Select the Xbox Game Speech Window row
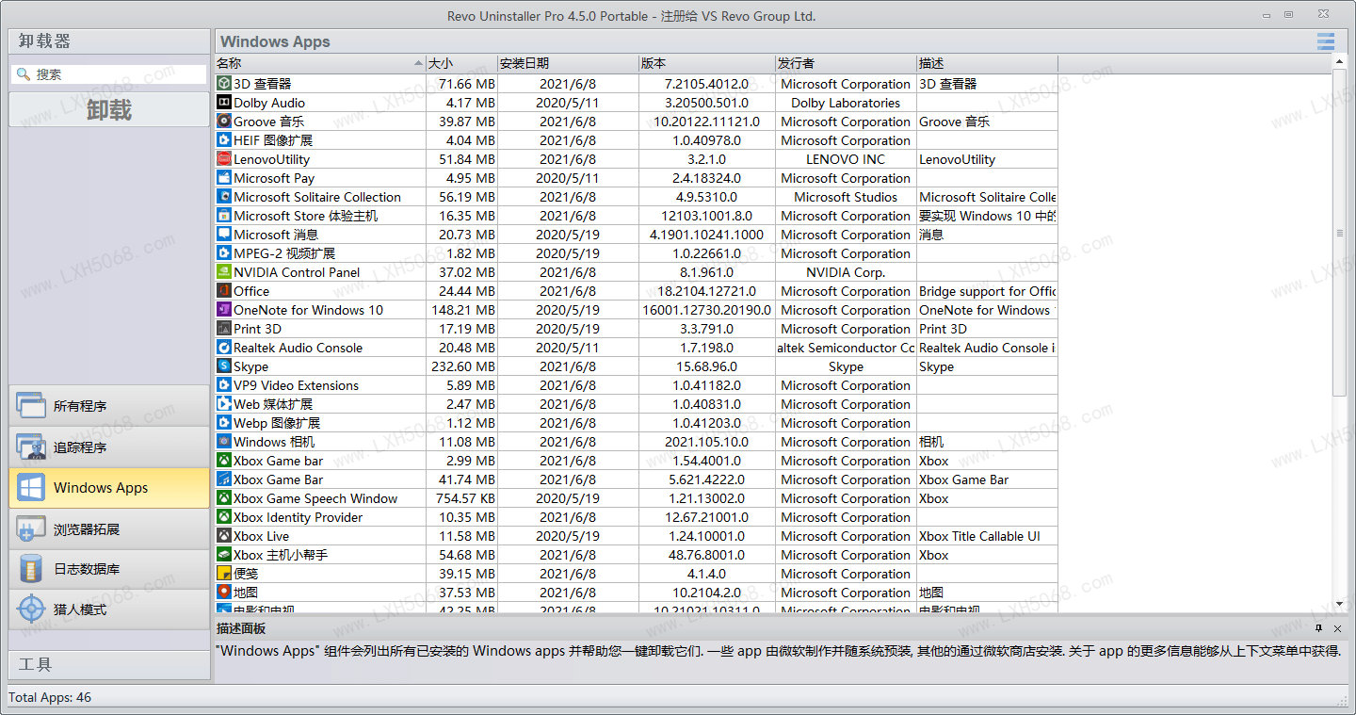1356x715 pixels. click(x=637, y=498)
